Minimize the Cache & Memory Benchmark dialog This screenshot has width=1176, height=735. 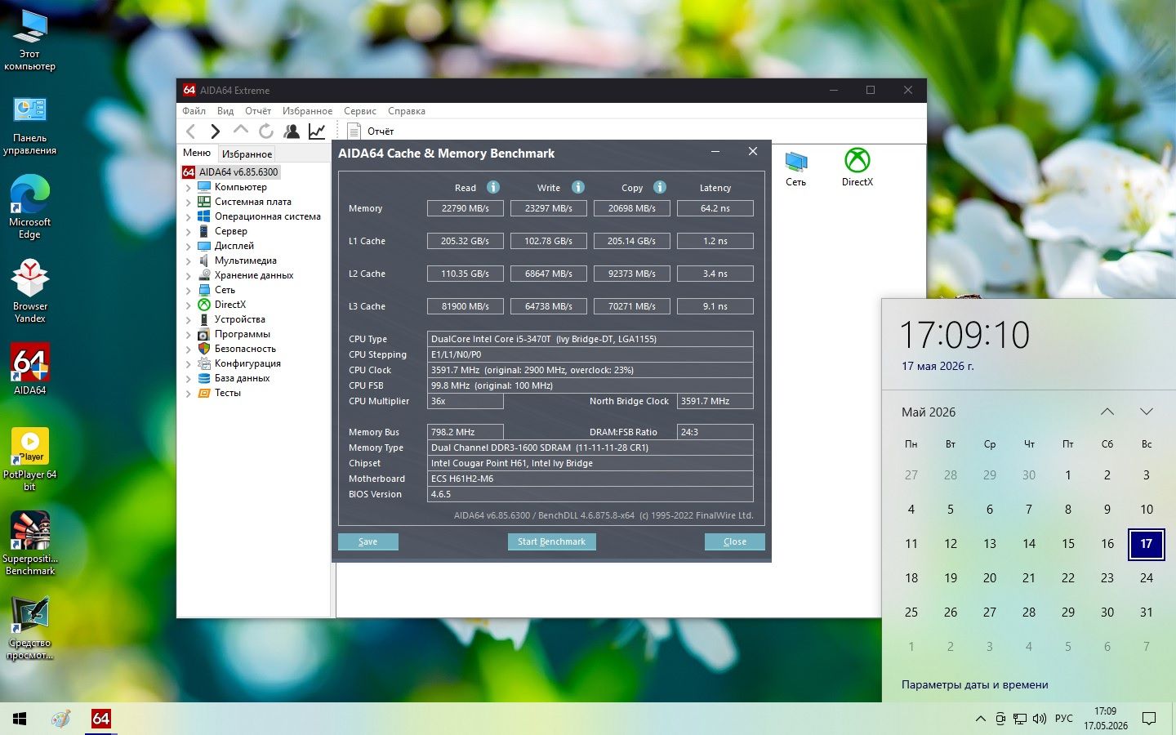click(715, 152)
